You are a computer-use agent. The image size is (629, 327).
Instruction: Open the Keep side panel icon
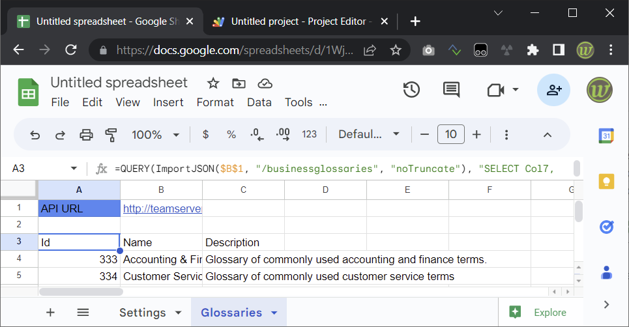[x=606, y=182]
